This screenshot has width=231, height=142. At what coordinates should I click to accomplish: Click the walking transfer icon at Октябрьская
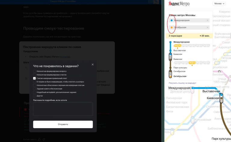click(x=170, y=74)
